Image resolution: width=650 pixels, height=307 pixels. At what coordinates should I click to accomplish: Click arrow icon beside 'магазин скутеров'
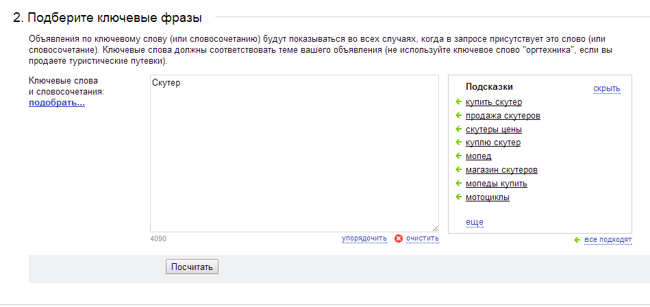pos(458,170)
